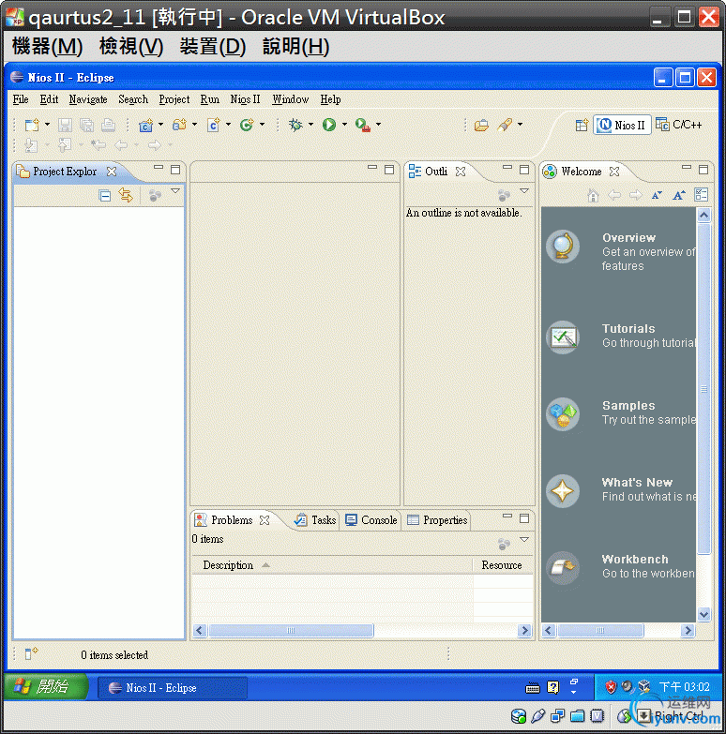Open the Navigate menu
The image size is (726, 734).
pyautogui.click(x=88, y=99)
